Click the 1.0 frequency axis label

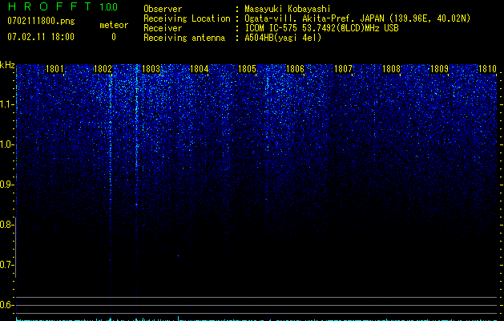tap(6, 144)
